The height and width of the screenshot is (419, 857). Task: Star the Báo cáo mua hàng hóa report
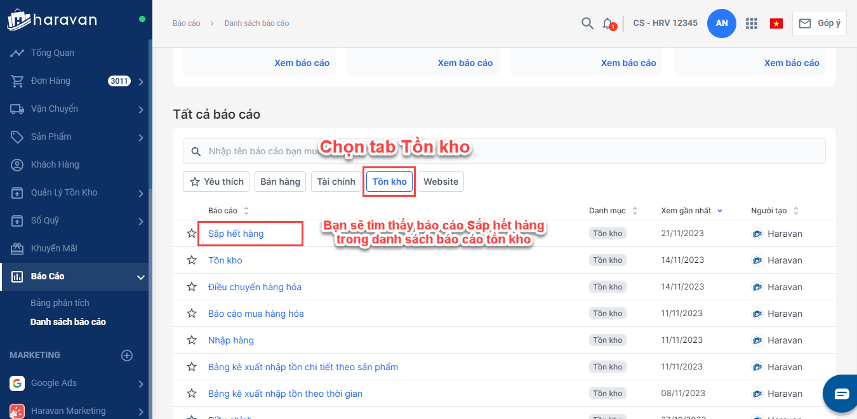click(x=192, y=314)
